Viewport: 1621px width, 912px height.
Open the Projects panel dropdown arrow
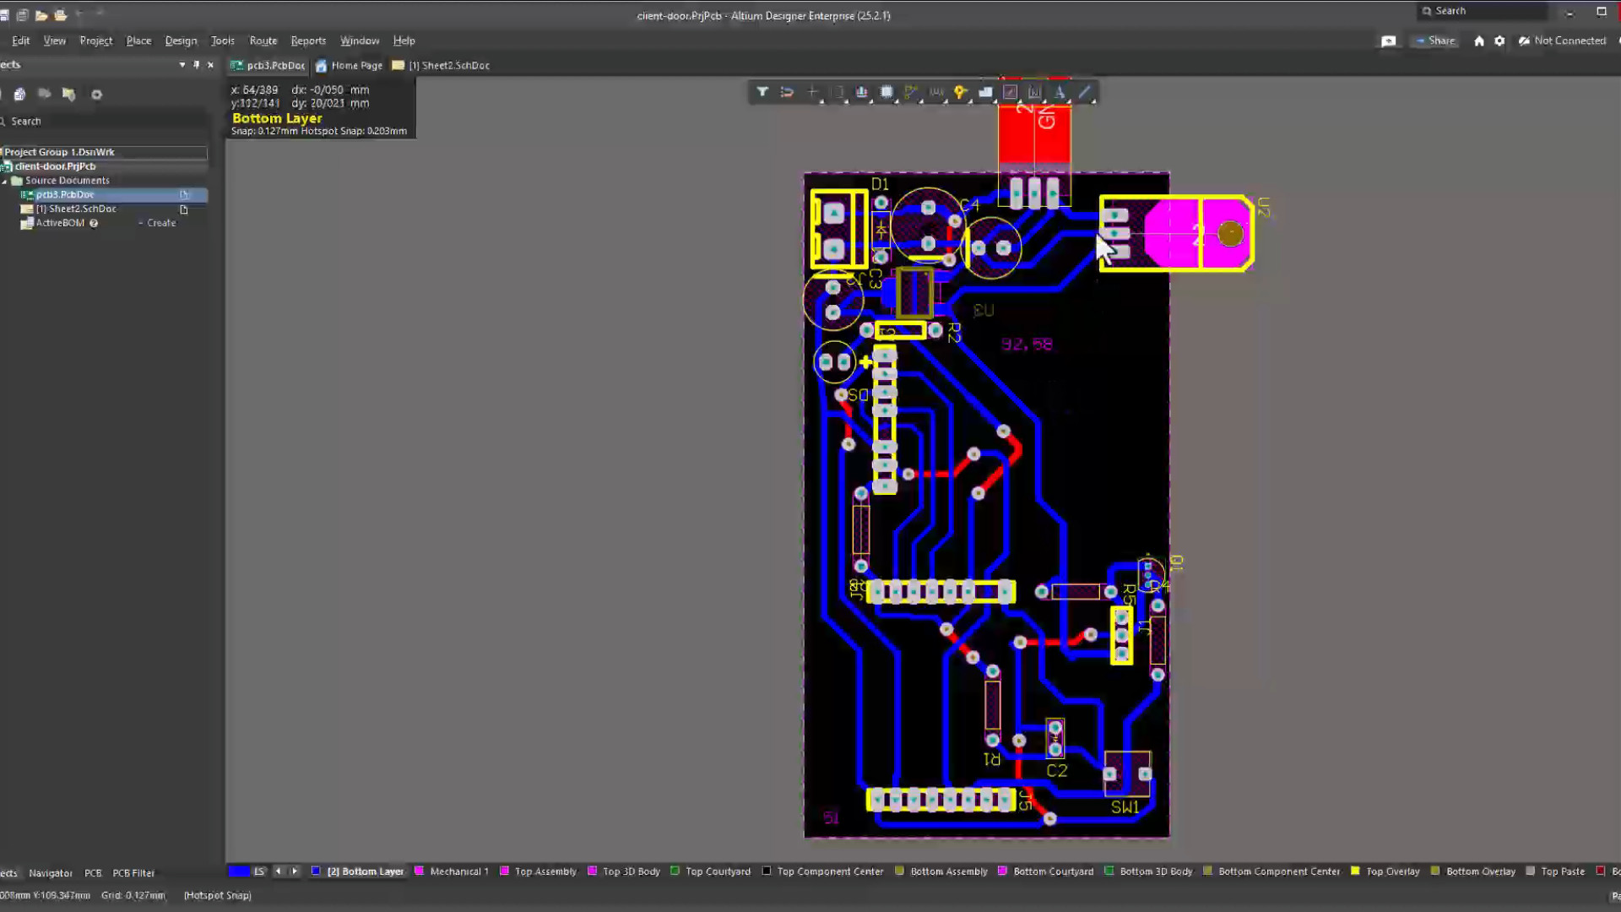182,65
